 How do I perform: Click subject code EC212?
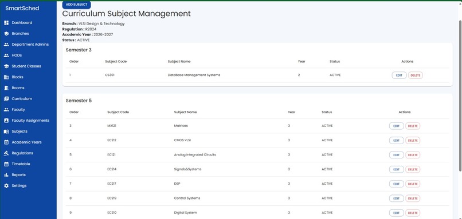(x=112, y=140)
